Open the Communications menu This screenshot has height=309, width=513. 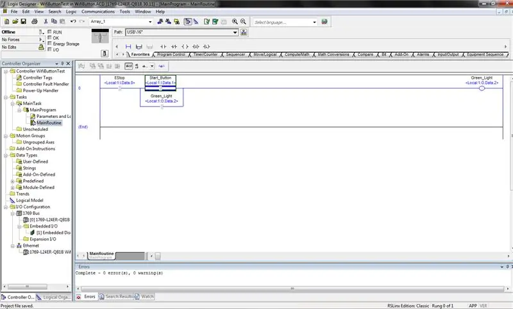point(98,12)
